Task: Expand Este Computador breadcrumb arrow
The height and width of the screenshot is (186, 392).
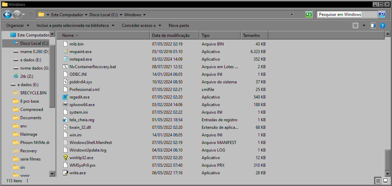Action: pyautogui.click(x=86, y=15)
